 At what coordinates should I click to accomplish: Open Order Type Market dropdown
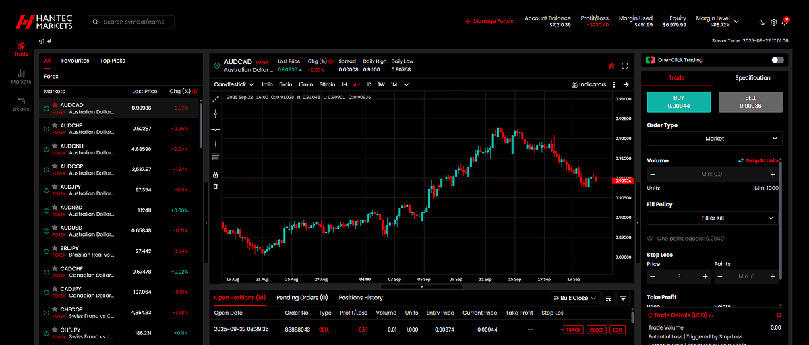715,138
